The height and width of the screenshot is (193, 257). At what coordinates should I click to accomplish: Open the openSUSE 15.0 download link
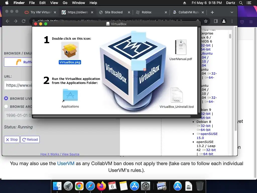[207, 136]
